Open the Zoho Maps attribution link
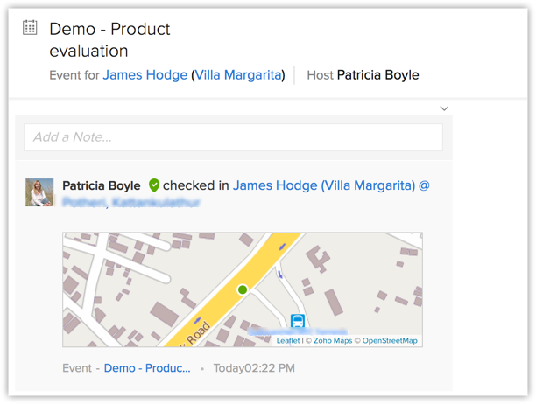The width and height of the screenshot is (536, 404). pyautogui.click(x=332, y=341)
